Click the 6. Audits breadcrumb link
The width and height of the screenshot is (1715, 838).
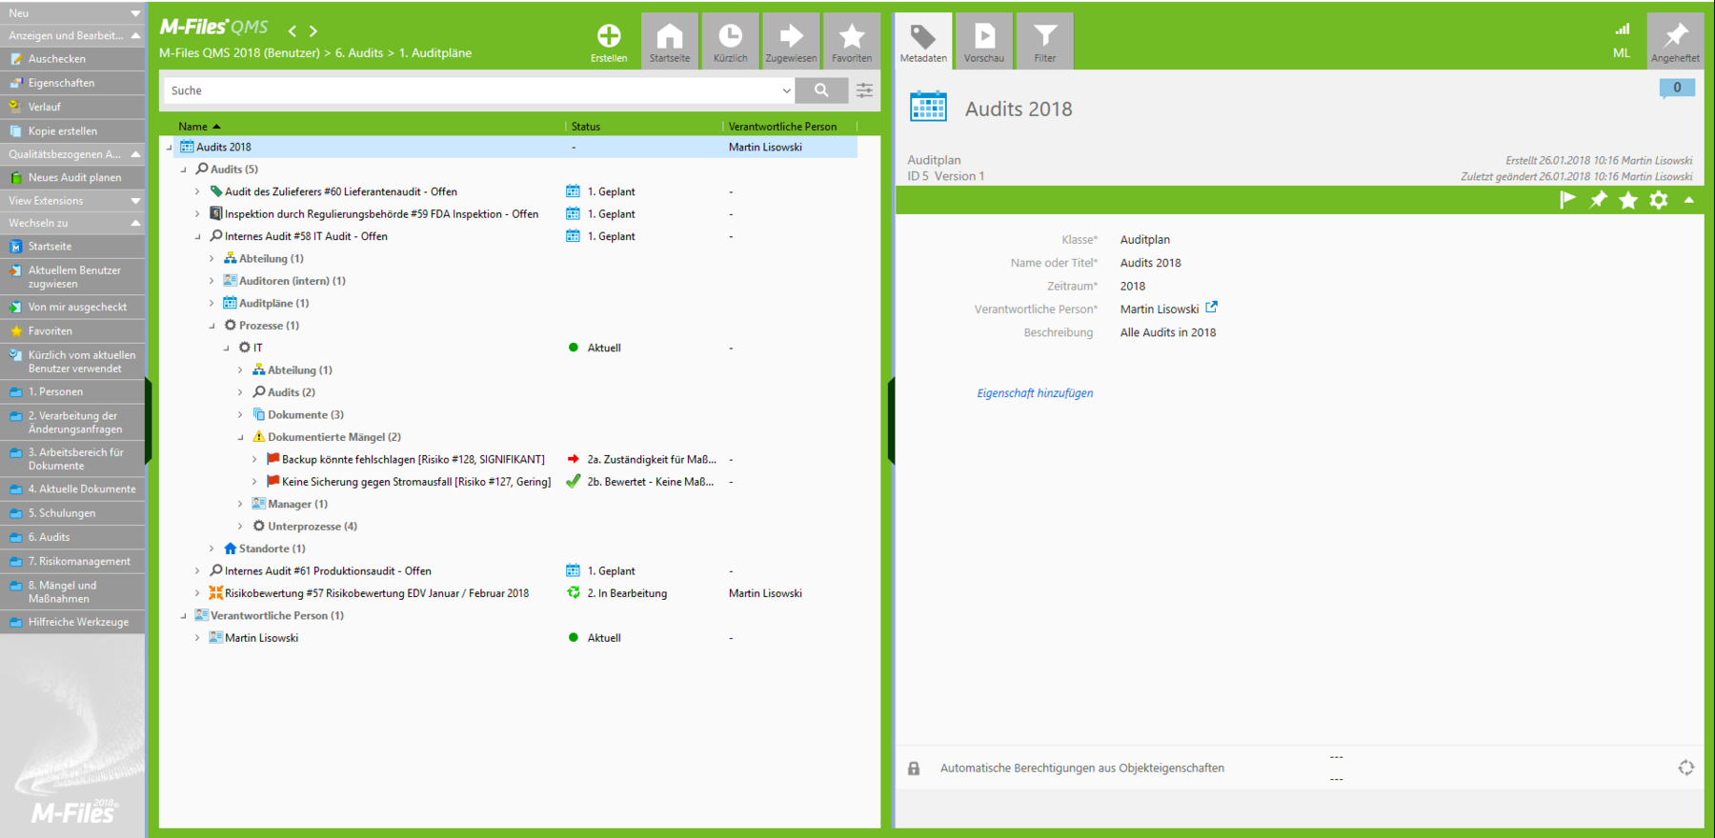pyautogui.click(x=359, y=53)
